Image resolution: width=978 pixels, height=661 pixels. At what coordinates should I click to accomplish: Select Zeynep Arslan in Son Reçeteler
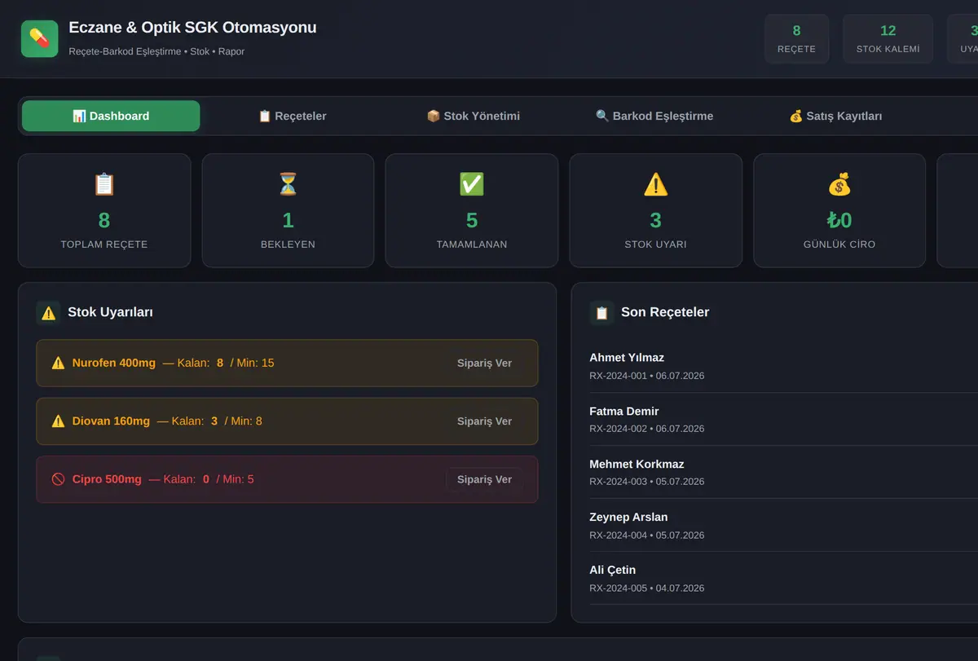783,525
